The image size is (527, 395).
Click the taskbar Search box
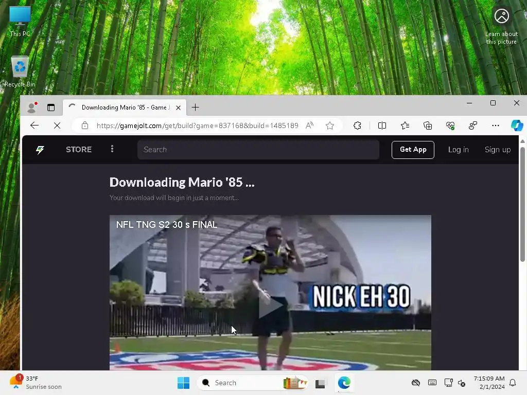pyautogui.click(x=252, y=383)
